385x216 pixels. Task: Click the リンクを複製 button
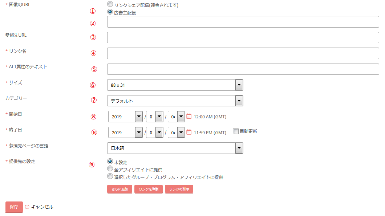click(148, 189)
